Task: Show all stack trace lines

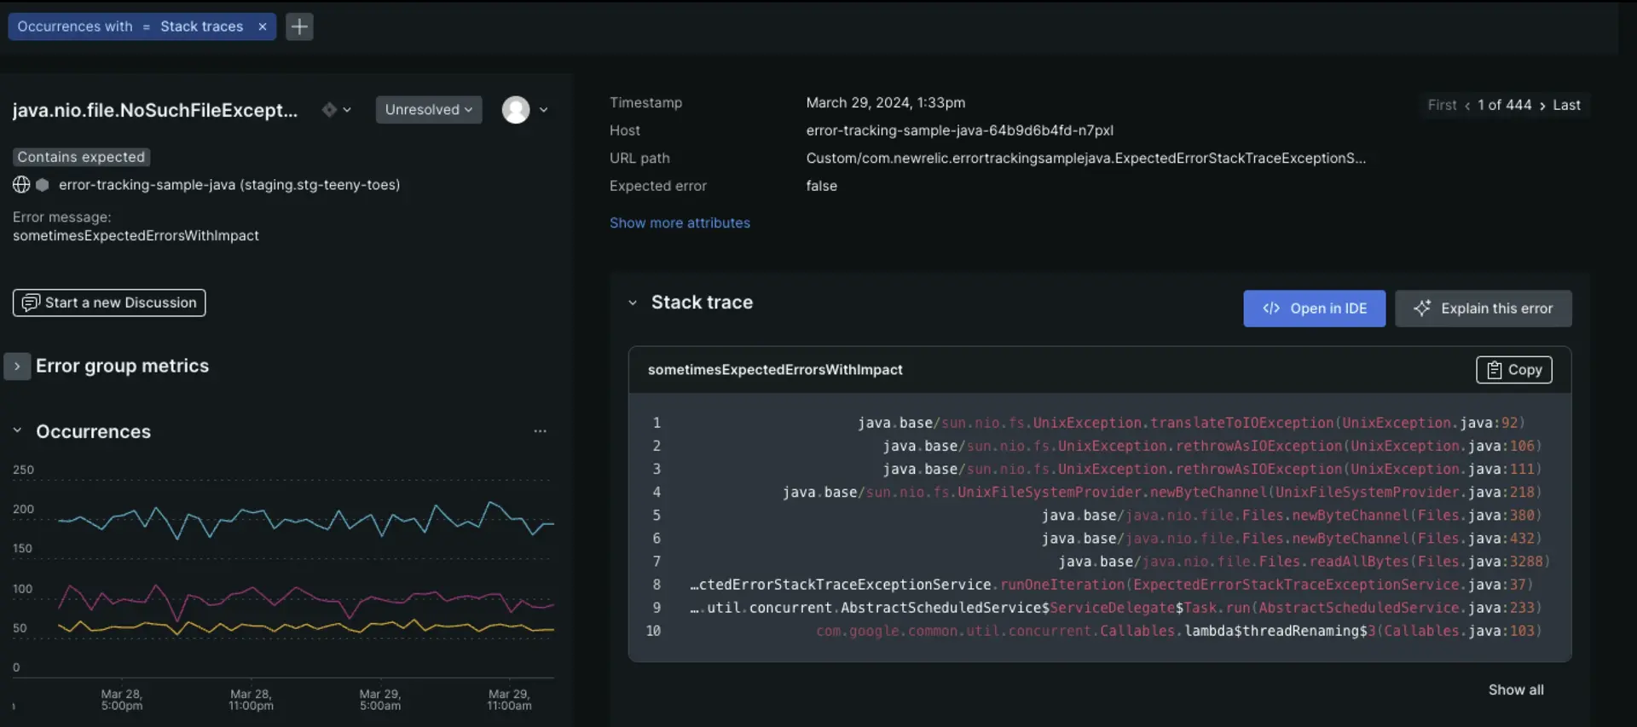Action: point(1515,689)
